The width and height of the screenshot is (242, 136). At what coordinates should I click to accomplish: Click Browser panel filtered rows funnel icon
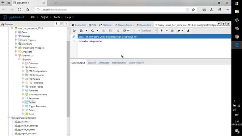coord(66,23)
